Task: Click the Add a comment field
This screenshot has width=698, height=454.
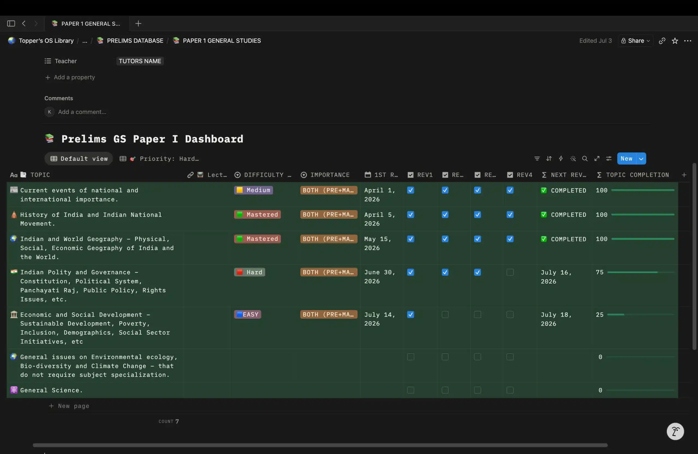Action: pos(82,112)
